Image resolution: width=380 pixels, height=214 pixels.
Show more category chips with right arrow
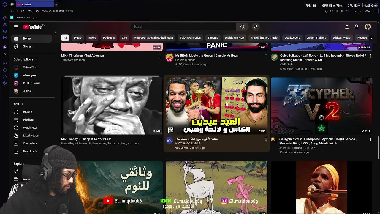pyautogui.click(x=371, y=38)
